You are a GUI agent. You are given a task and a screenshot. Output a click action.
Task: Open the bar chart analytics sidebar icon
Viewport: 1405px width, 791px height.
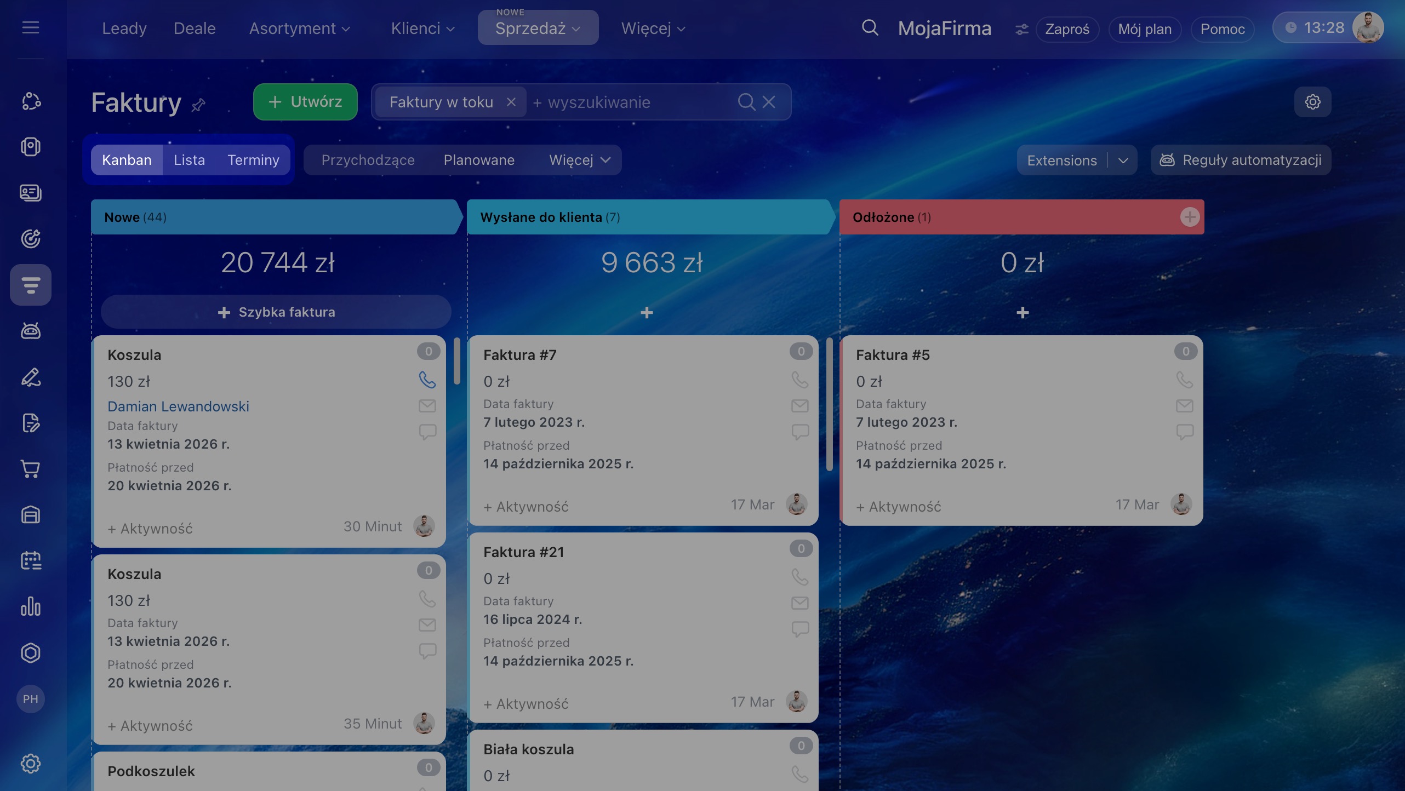pyautogui.click(x=31, y=607)
